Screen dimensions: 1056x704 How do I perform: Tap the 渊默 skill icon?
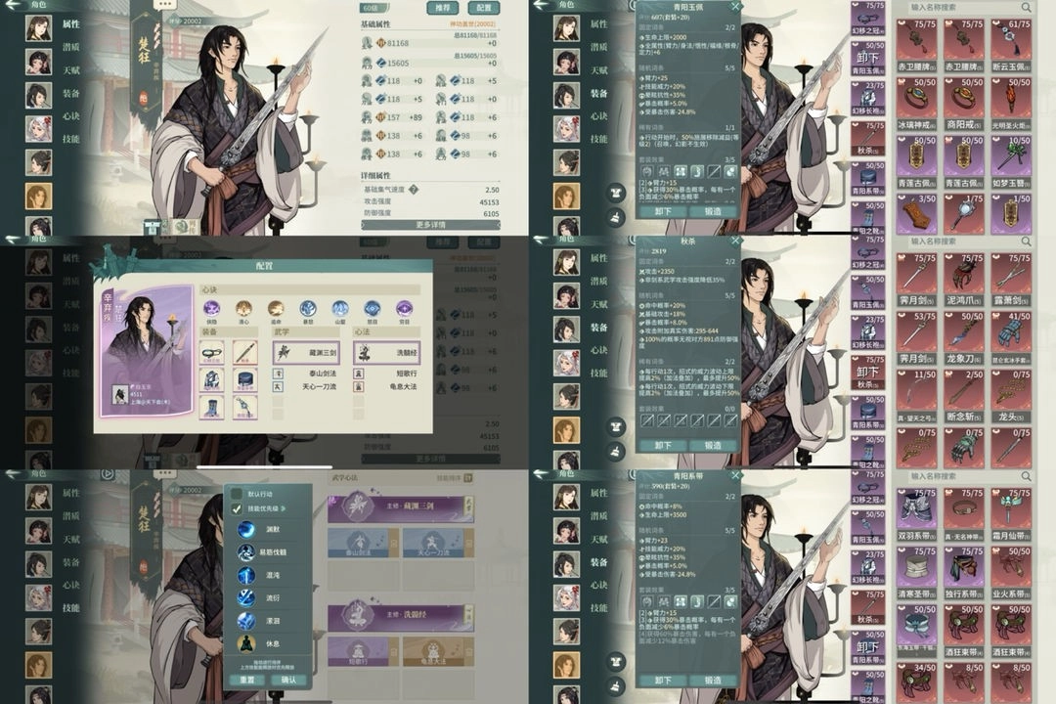coord(246,529)
